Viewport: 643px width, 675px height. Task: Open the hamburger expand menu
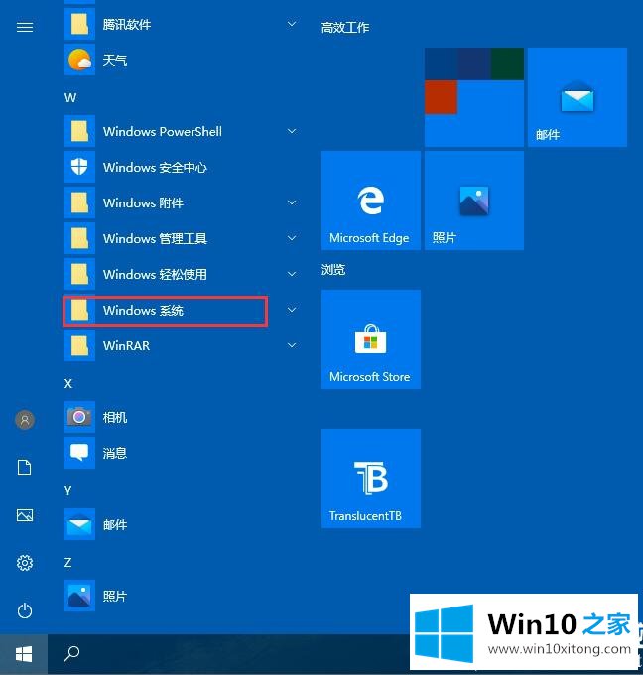25,28
